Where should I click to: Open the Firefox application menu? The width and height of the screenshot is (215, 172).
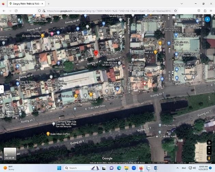(x=211, y=11)
